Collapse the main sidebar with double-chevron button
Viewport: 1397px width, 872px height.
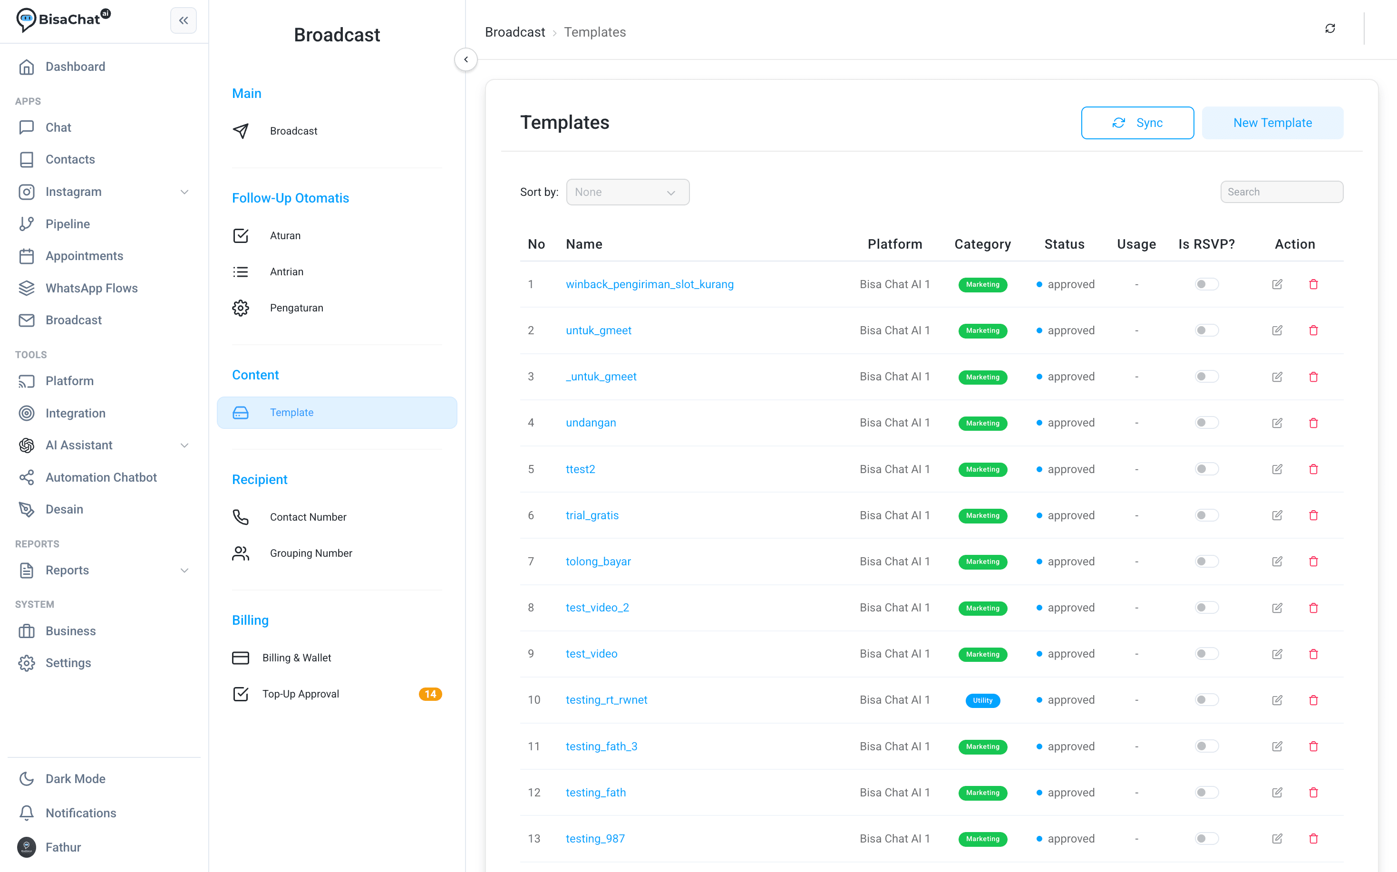[184, 21]
